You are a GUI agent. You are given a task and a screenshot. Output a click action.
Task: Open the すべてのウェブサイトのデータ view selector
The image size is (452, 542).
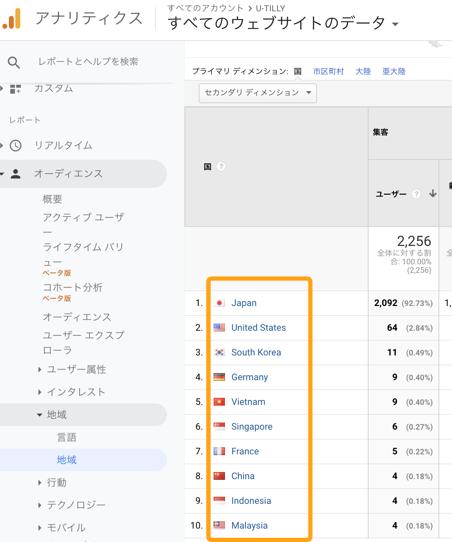(283, 23)
